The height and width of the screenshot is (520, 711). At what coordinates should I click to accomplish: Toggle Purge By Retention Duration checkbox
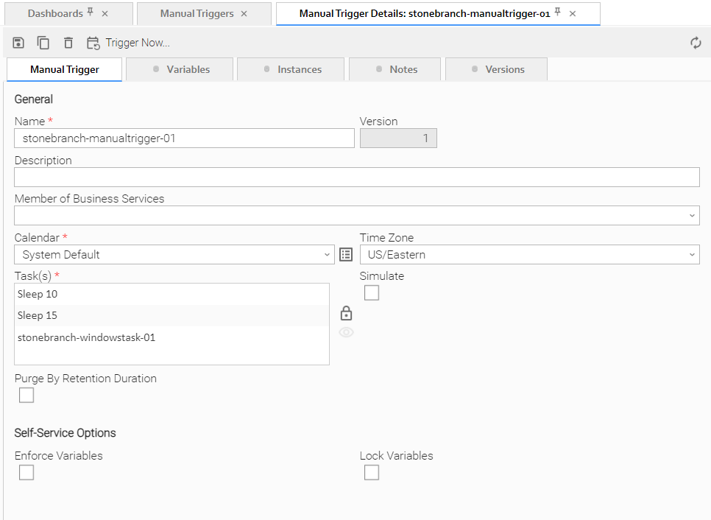(x=26, y=396)
